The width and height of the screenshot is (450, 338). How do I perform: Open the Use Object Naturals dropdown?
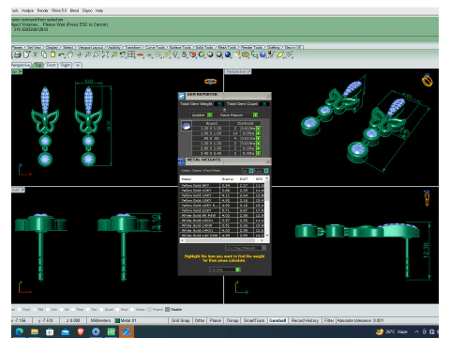(246, 248)
